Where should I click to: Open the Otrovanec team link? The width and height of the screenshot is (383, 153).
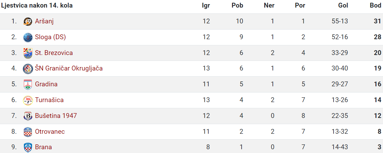click(x=50, y=131)
